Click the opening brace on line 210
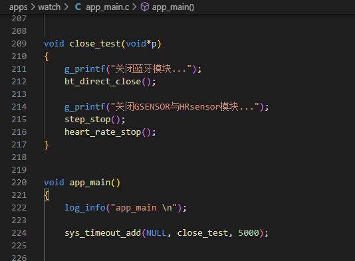 pos(47,56)
